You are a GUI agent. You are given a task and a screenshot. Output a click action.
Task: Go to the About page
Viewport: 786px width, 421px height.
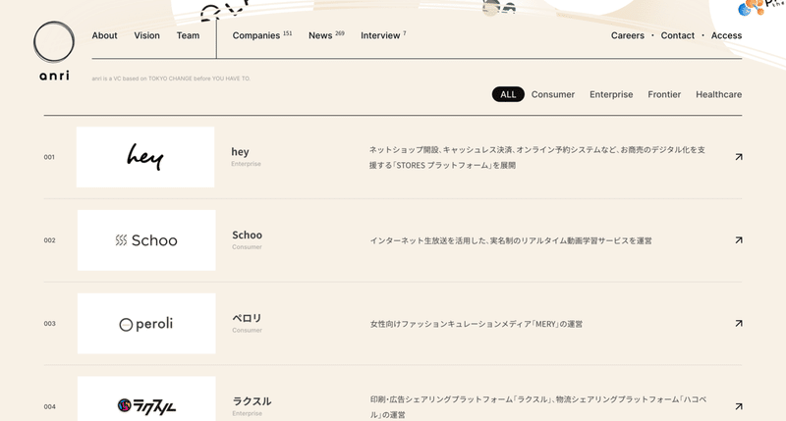click(104, 35)
